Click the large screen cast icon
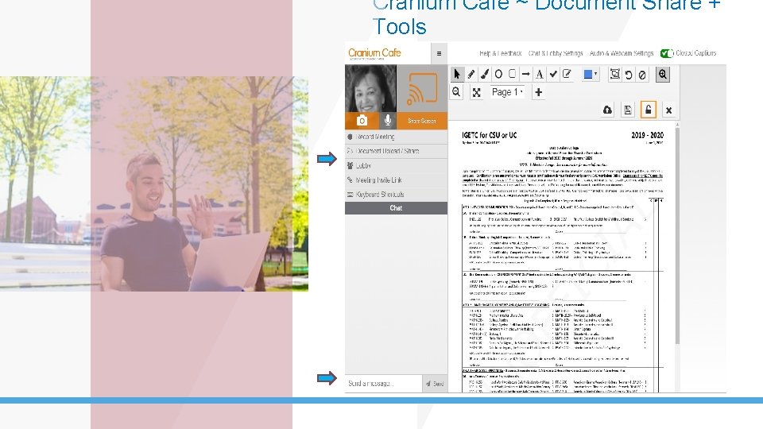 [422, 89]
